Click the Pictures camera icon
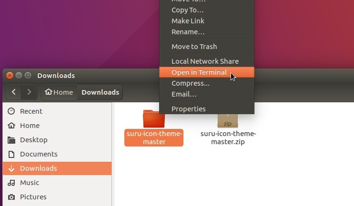The width and height of the screenshot is (354, 206). [11, 197]
